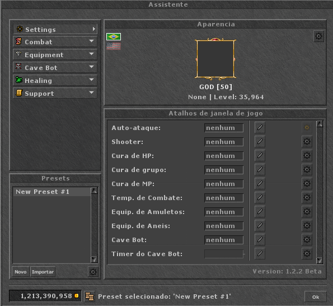Expand the Combat menu
Image resolution: width=333 pixels, height=306 pixels.
click(x=55, y=41)
